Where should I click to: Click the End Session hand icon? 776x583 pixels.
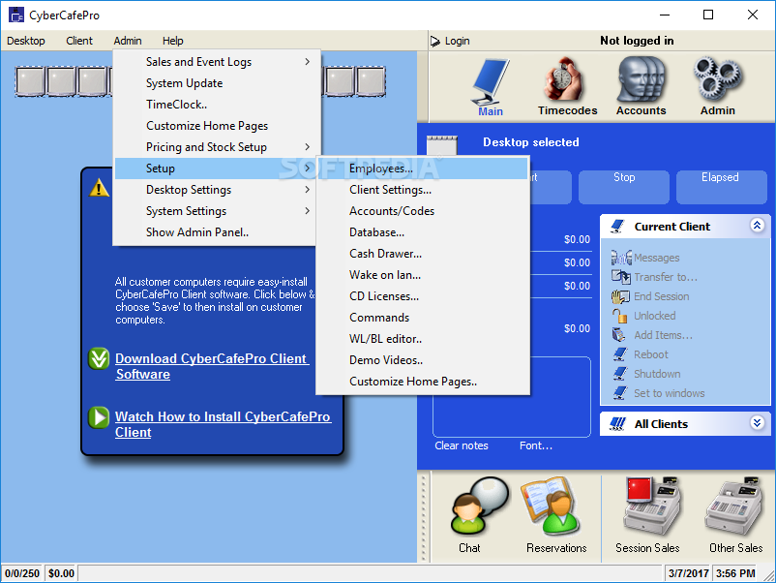(x=620, y=296)
